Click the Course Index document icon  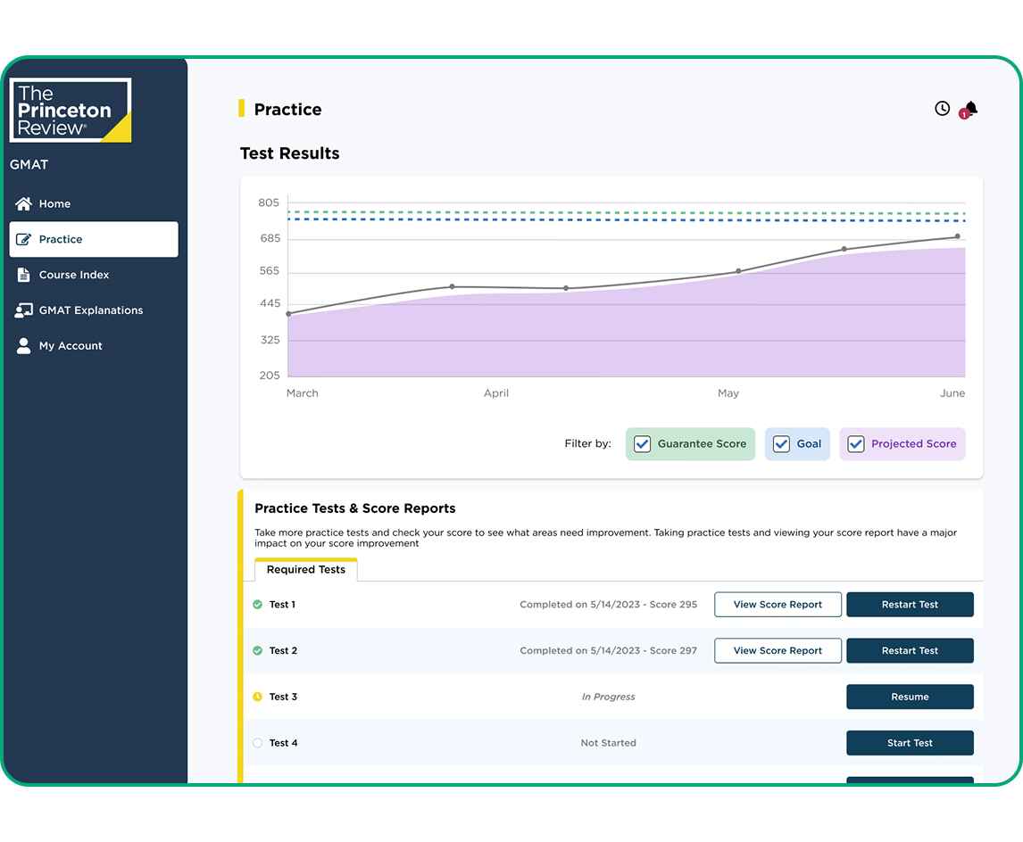pos(24,275)
